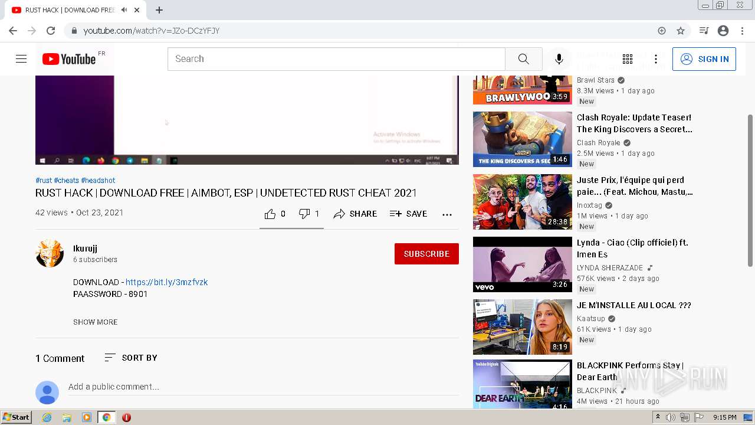Click the red Opera taskbar icon
The image size is (755, 425).
point(126,417)
